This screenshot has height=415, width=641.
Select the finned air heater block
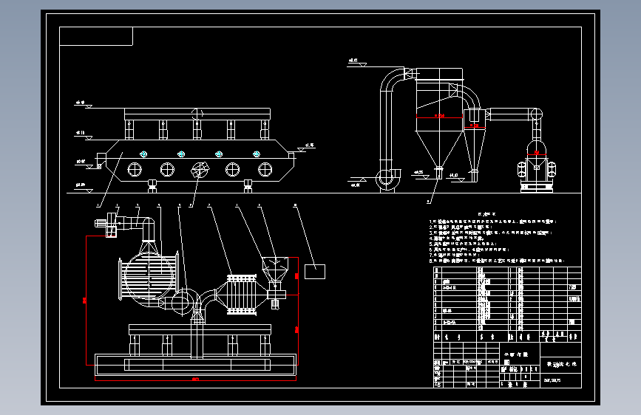(x=241, y=295)
